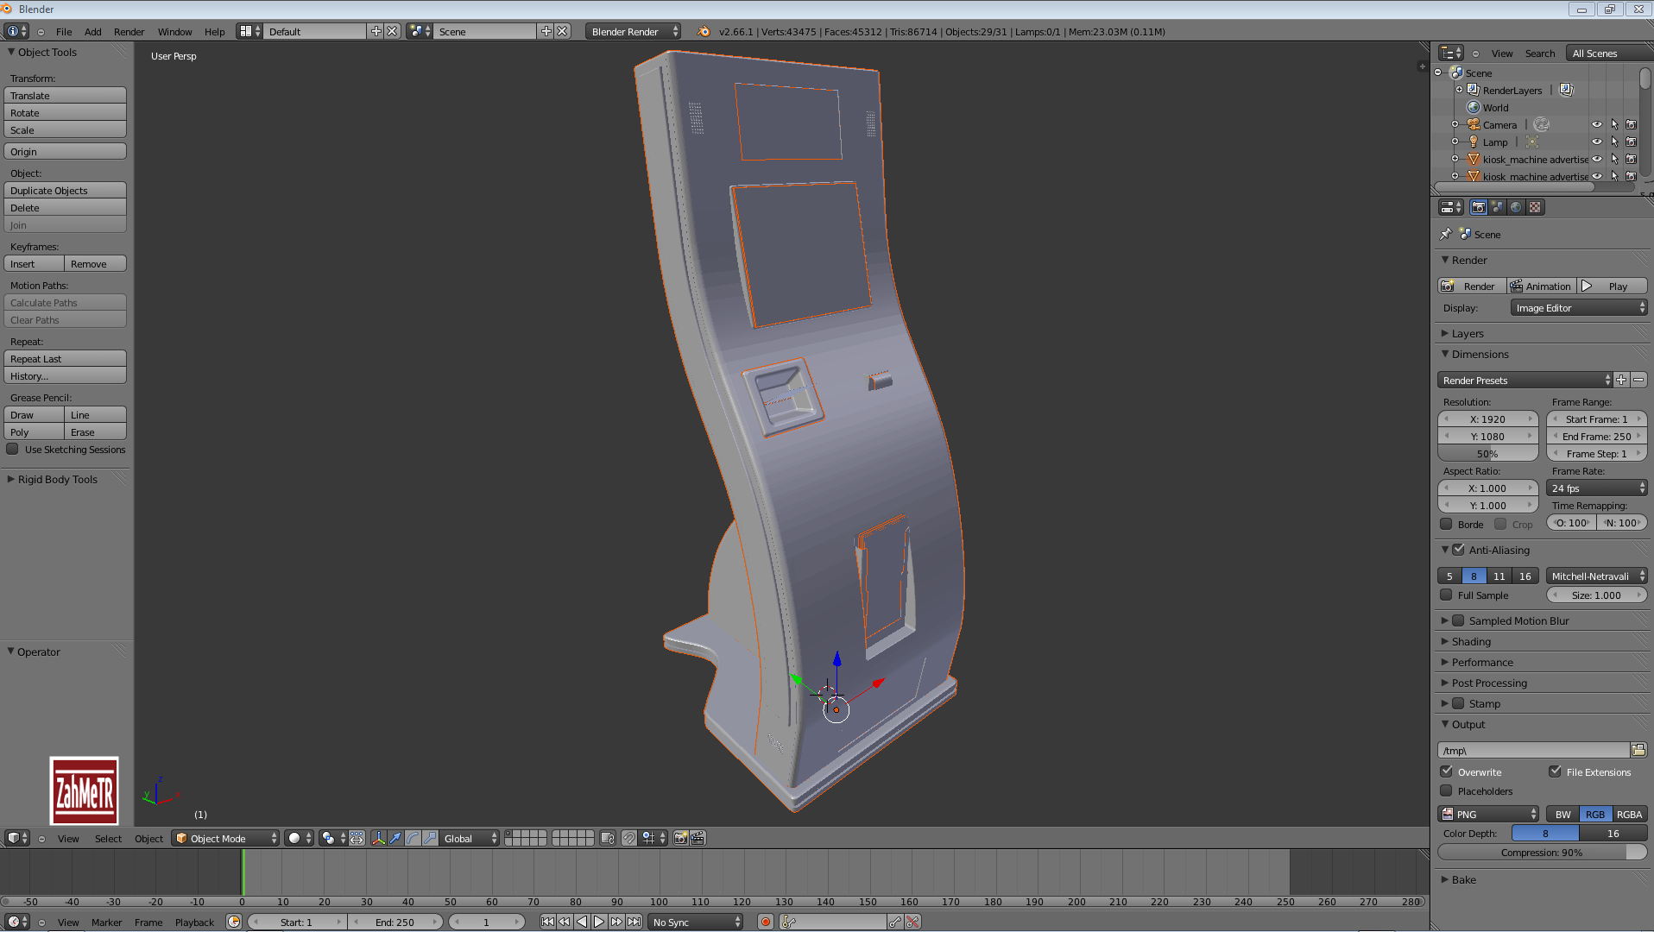Click the OpenGL render active viewport icon

click(x=680, y=838)
